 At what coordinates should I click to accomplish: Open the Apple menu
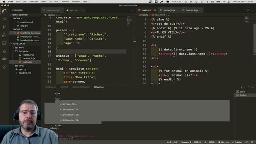click(4, 2)
